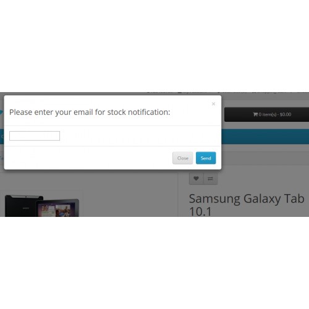
Task: Open the 0 item(s) - $0.00 cart dropdown
Action: click(x=266, y=114)
